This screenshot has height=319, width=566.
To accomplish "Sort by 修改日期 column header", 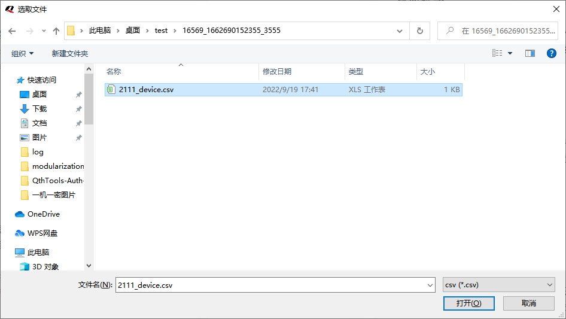I will pyautogui.click(x=302, y=72).
